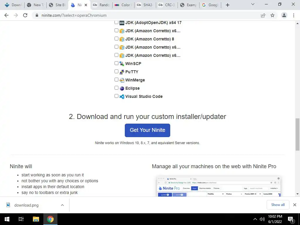Click the AdoptOpenJDK x64 17 icon
The height and width of the screenshot is (225, 300).
tap(122, 23)
